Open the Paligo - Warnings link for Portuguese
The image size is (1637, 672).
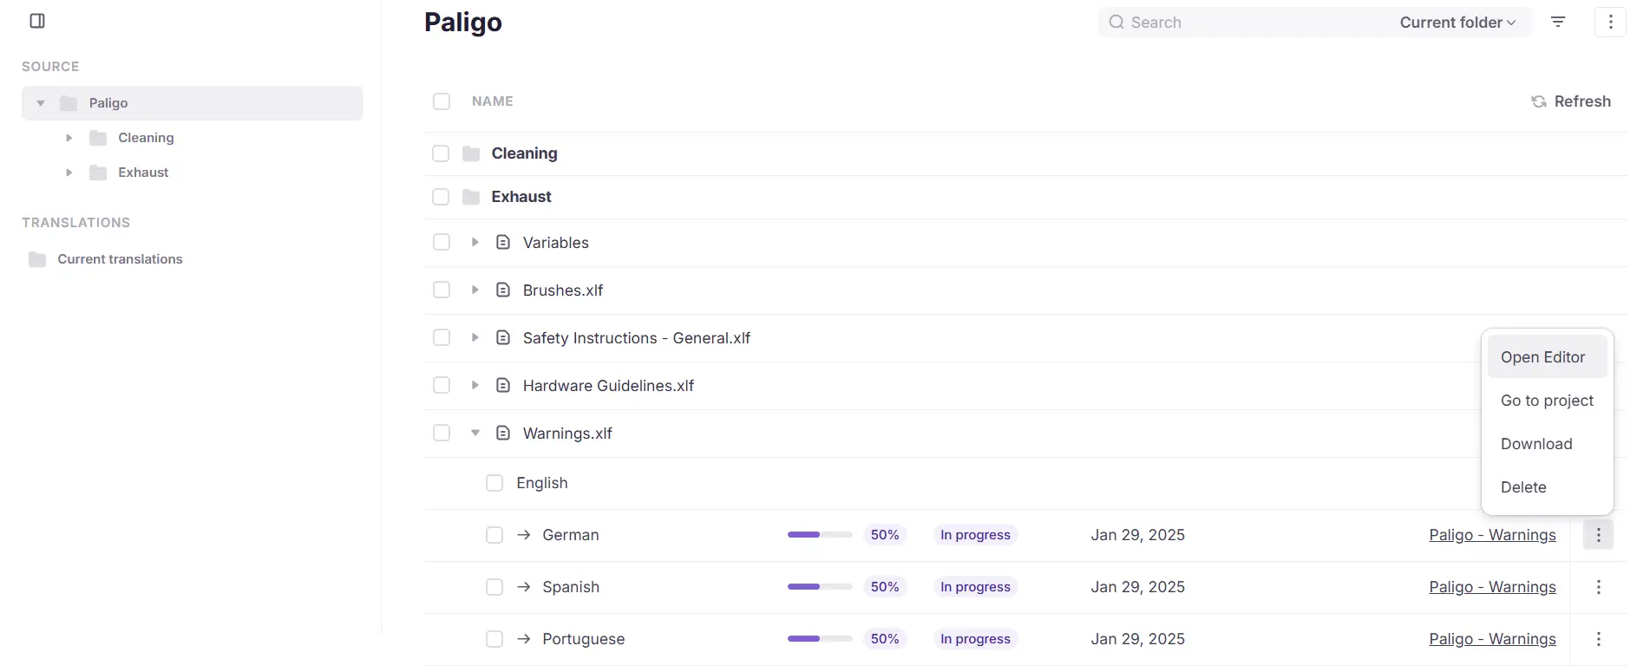pos(1492,639)
